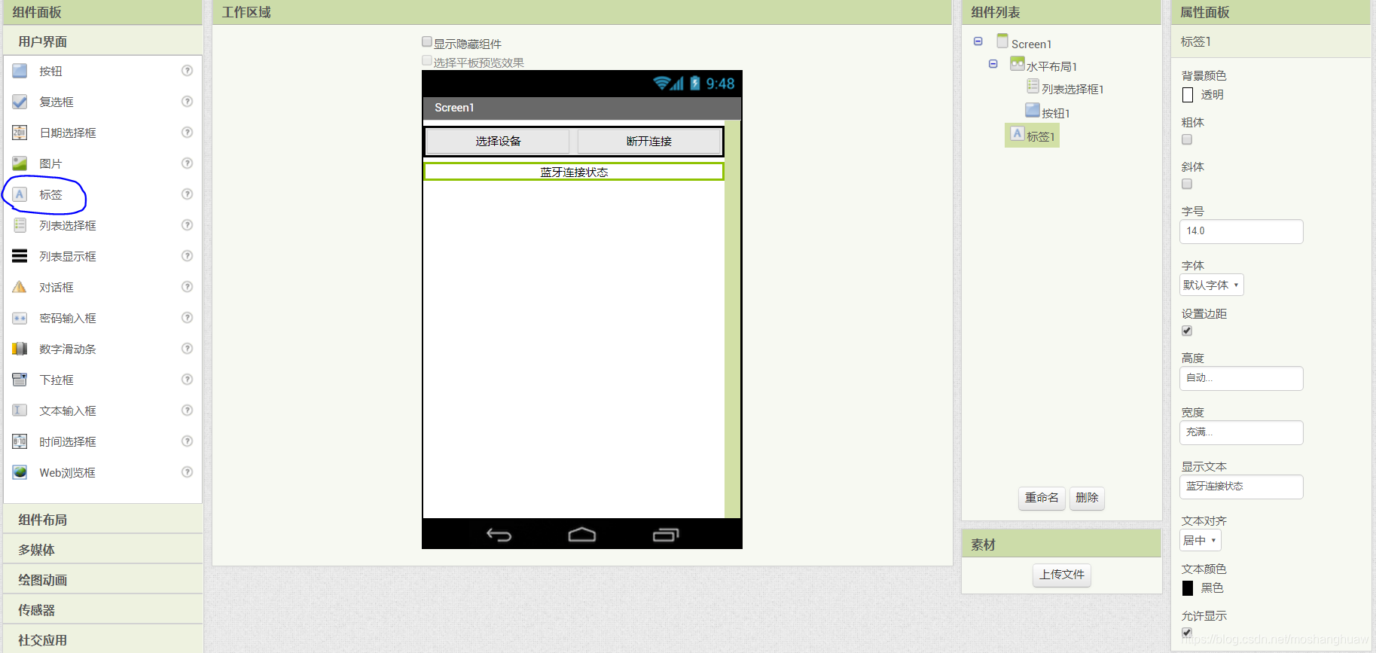Select the 密码输入框 password box icon
This screenshot has width=1376, height=653.
coord(20,318)
